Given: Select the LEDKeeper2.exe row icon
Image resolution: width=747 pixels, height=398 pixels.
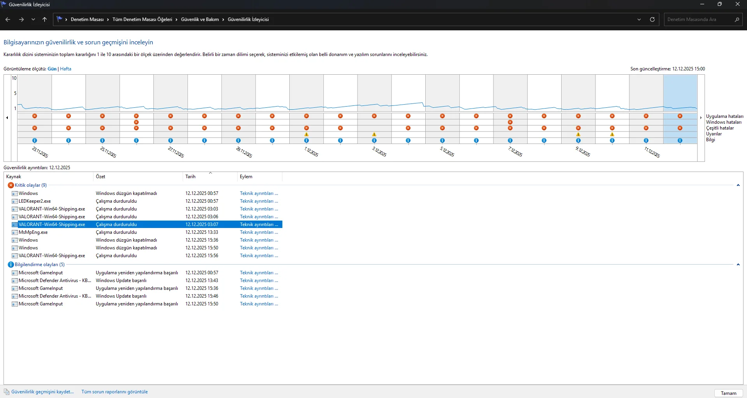Looking at the screenshot, I should click(x=15, y=201).
